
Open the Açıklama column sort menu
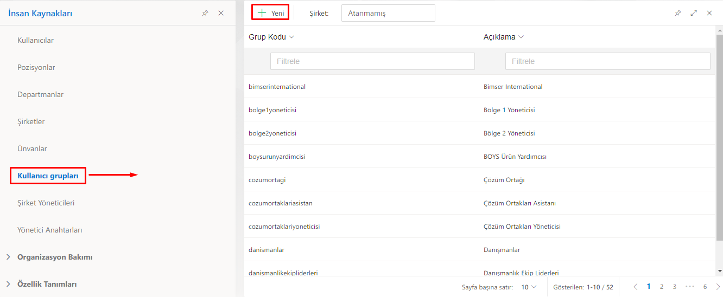click(x=521, y=37)
